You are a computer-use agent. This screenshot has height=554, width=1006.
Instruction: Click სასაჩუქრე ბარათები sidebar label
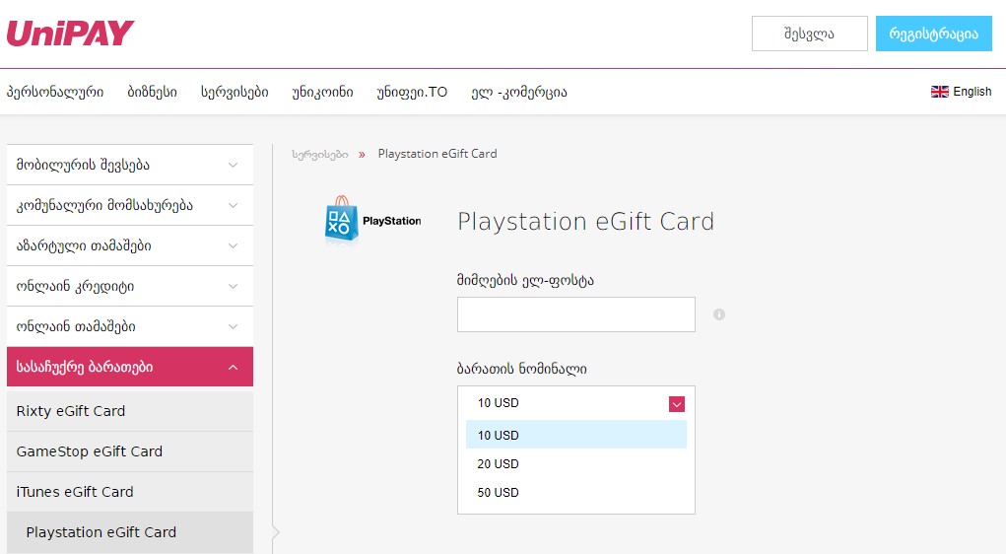pyautogui.click(x=85, y=367)
